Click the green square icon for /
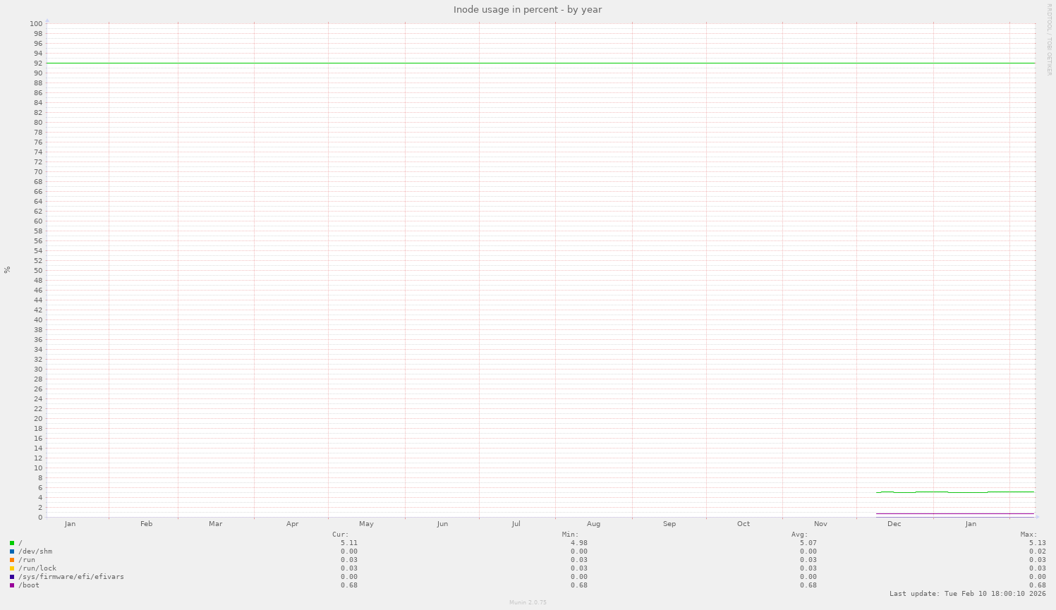 (12, 542)
